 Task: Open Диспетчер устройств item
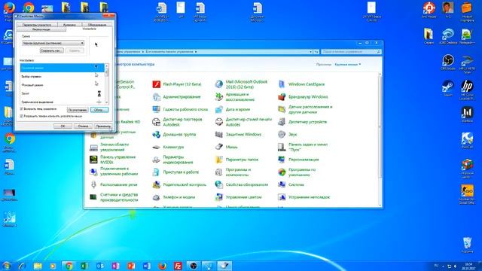pos(303,122)
